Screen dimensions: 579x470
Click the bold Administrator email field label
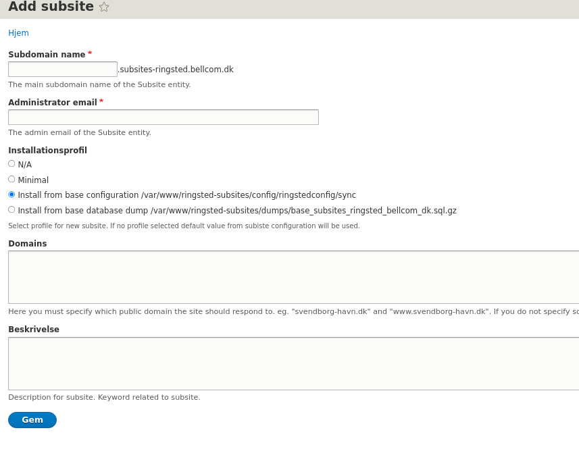tap(53, 103)
